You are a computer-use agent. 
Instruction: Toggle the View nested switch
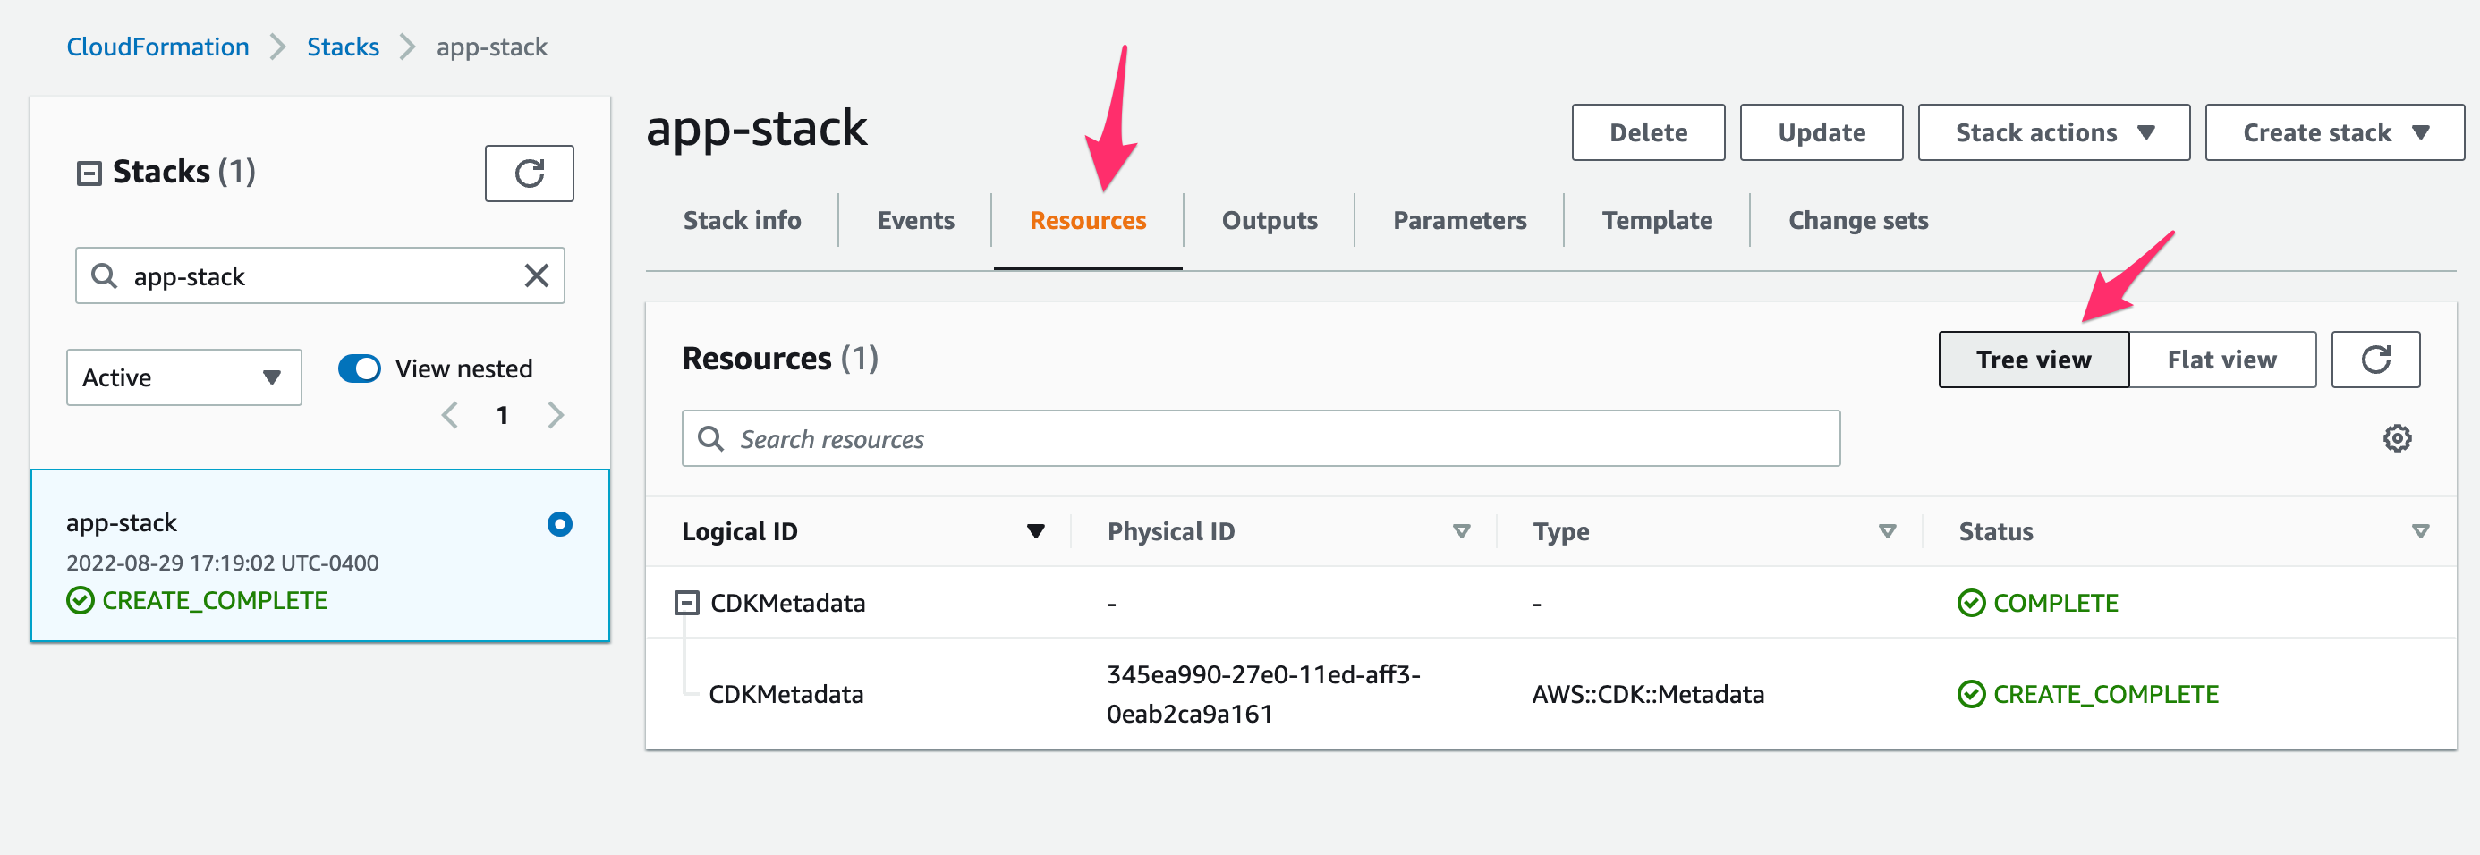(x=360, y=368)
